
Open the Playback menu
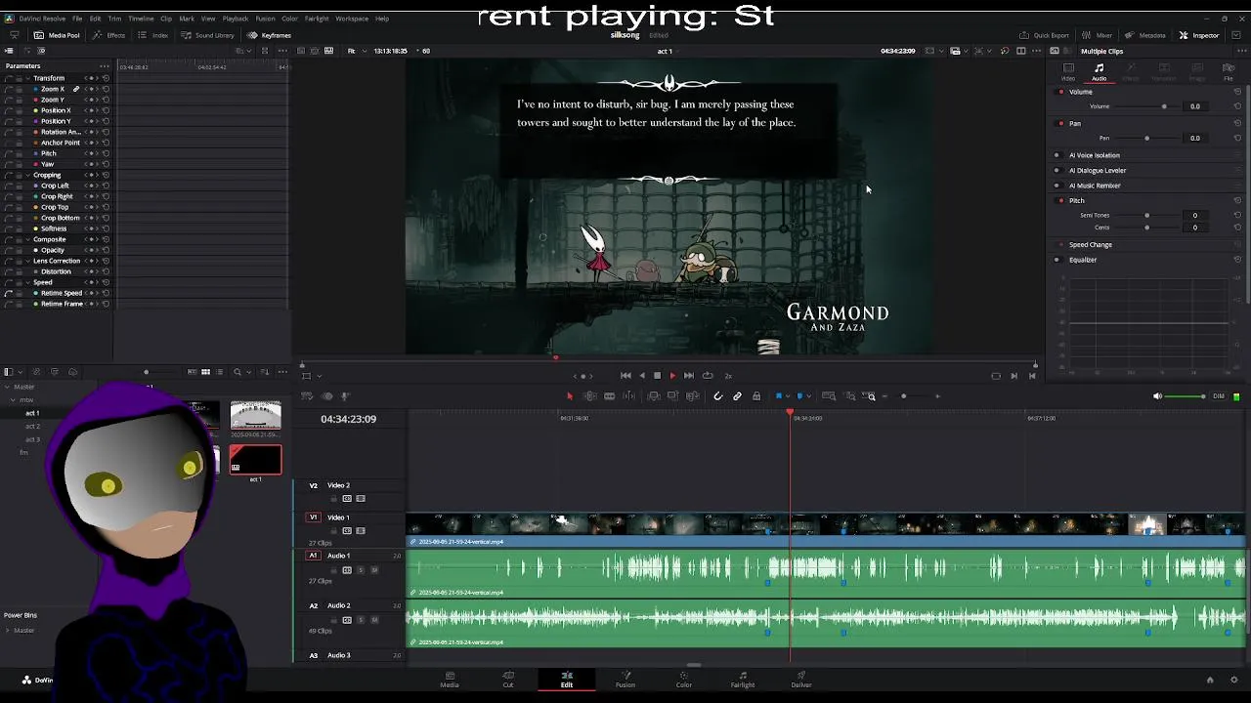click(x=236, y=19)
